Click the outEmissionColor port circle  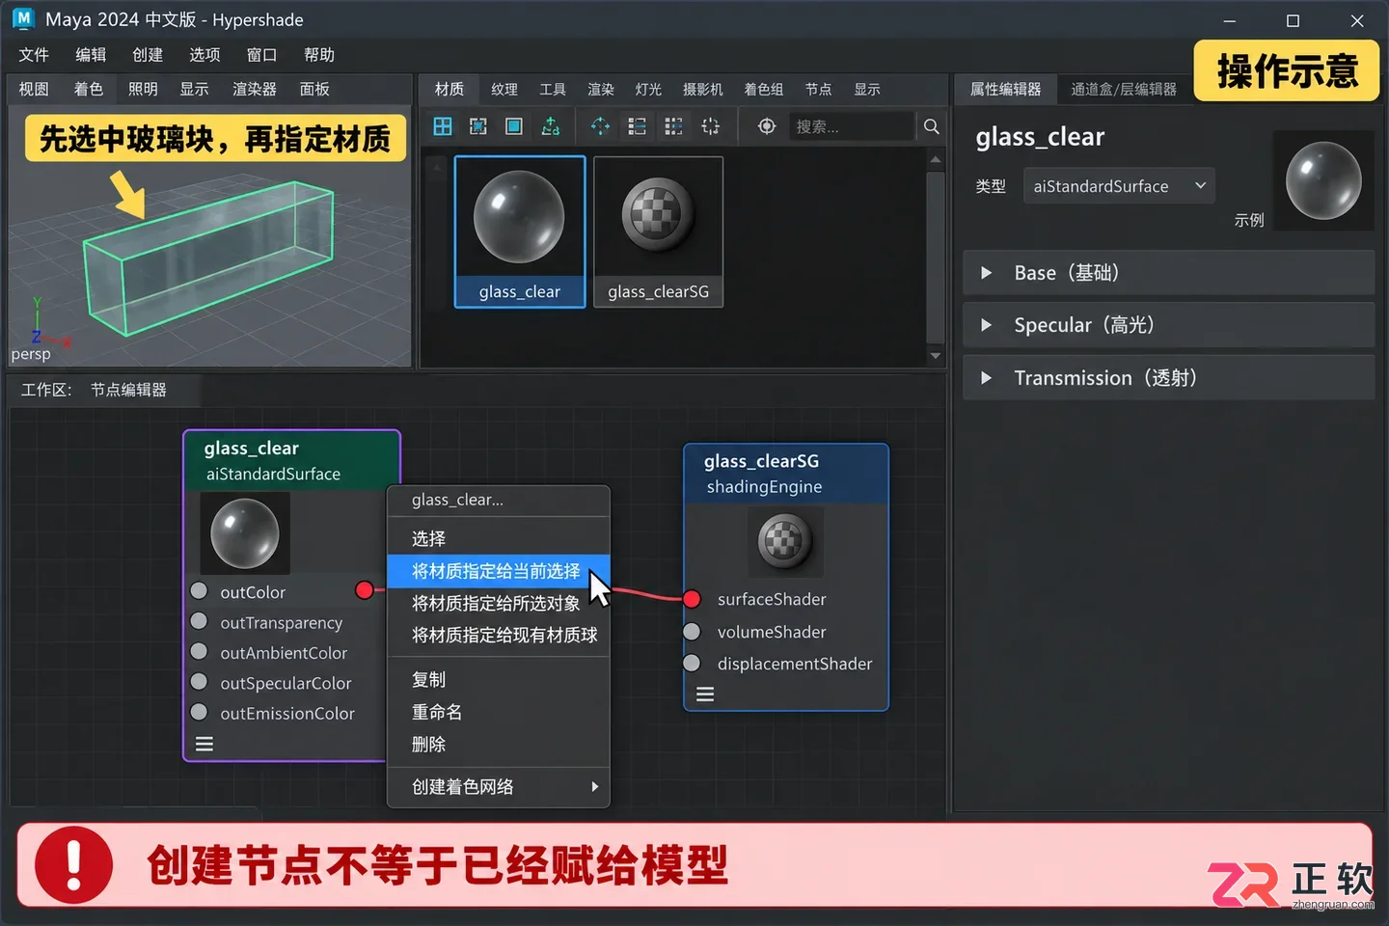coord(199,712)
